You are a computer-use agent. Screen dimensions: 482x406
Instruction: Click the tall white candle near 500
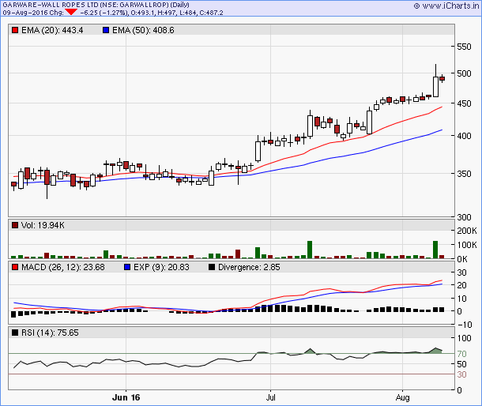point(435,87)
